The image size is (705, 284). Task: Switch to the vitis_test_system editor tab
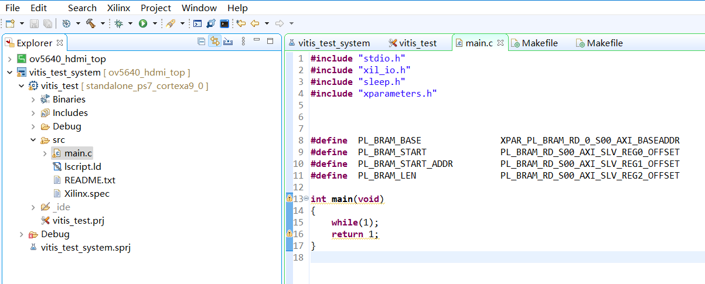click(329, 43)
